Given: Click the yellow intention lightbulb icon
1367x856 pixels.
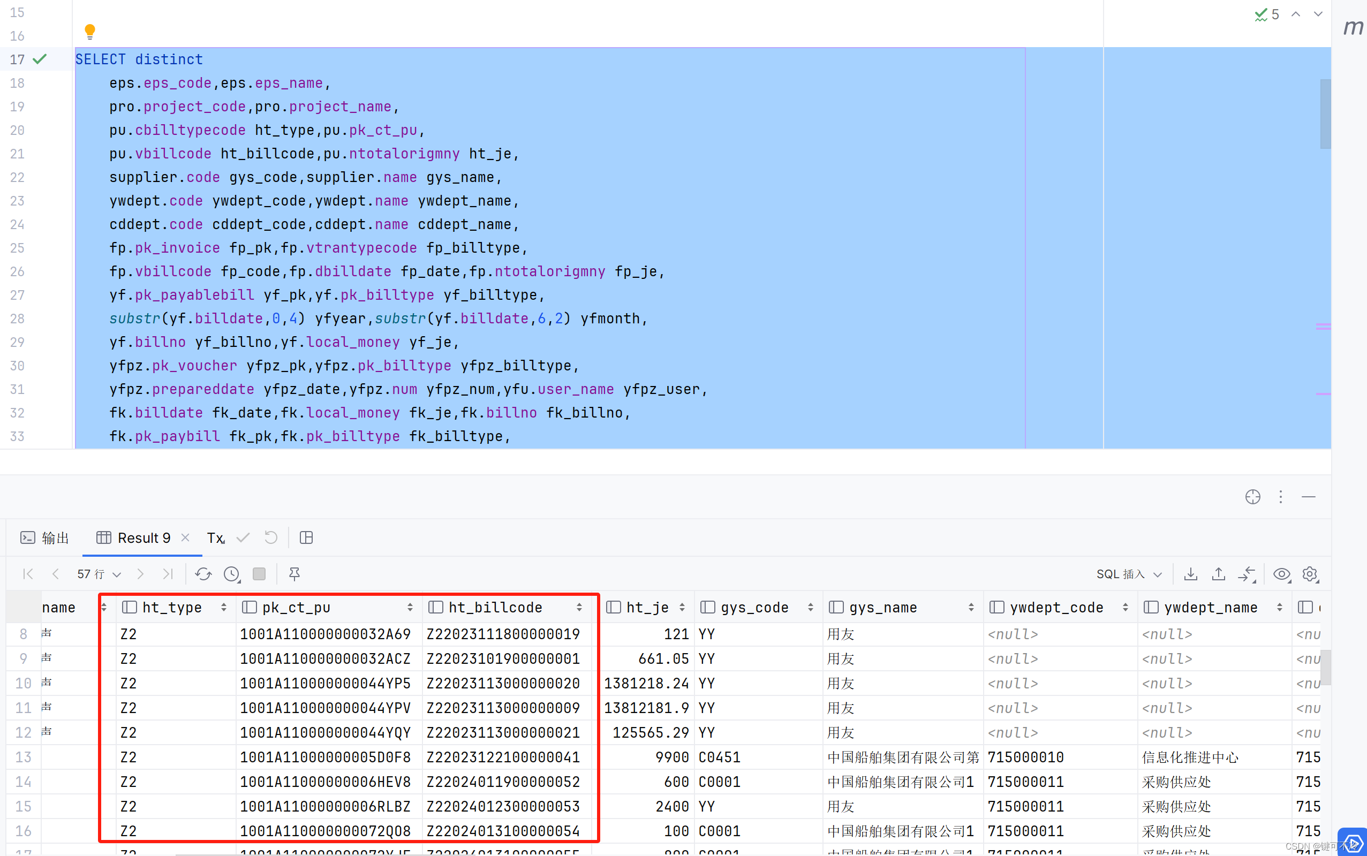Looking at the screenshot, I should [89, 31].
